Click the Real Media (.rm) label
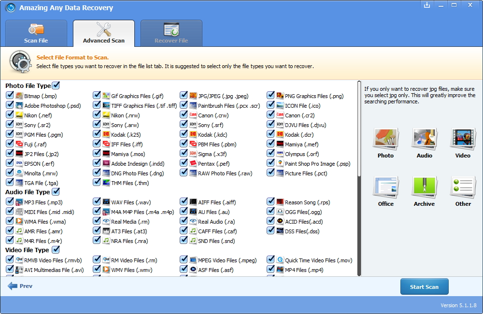Image resolution: width=483 pixels, height=314 pixels. point(130,222)
